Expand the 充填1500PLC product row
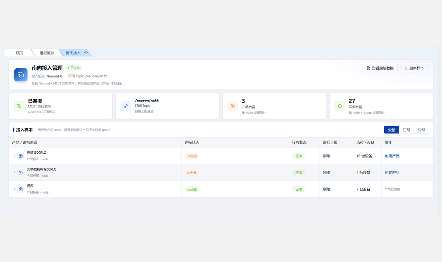This screenshot has height=262, width=442. tap(14, 155)
